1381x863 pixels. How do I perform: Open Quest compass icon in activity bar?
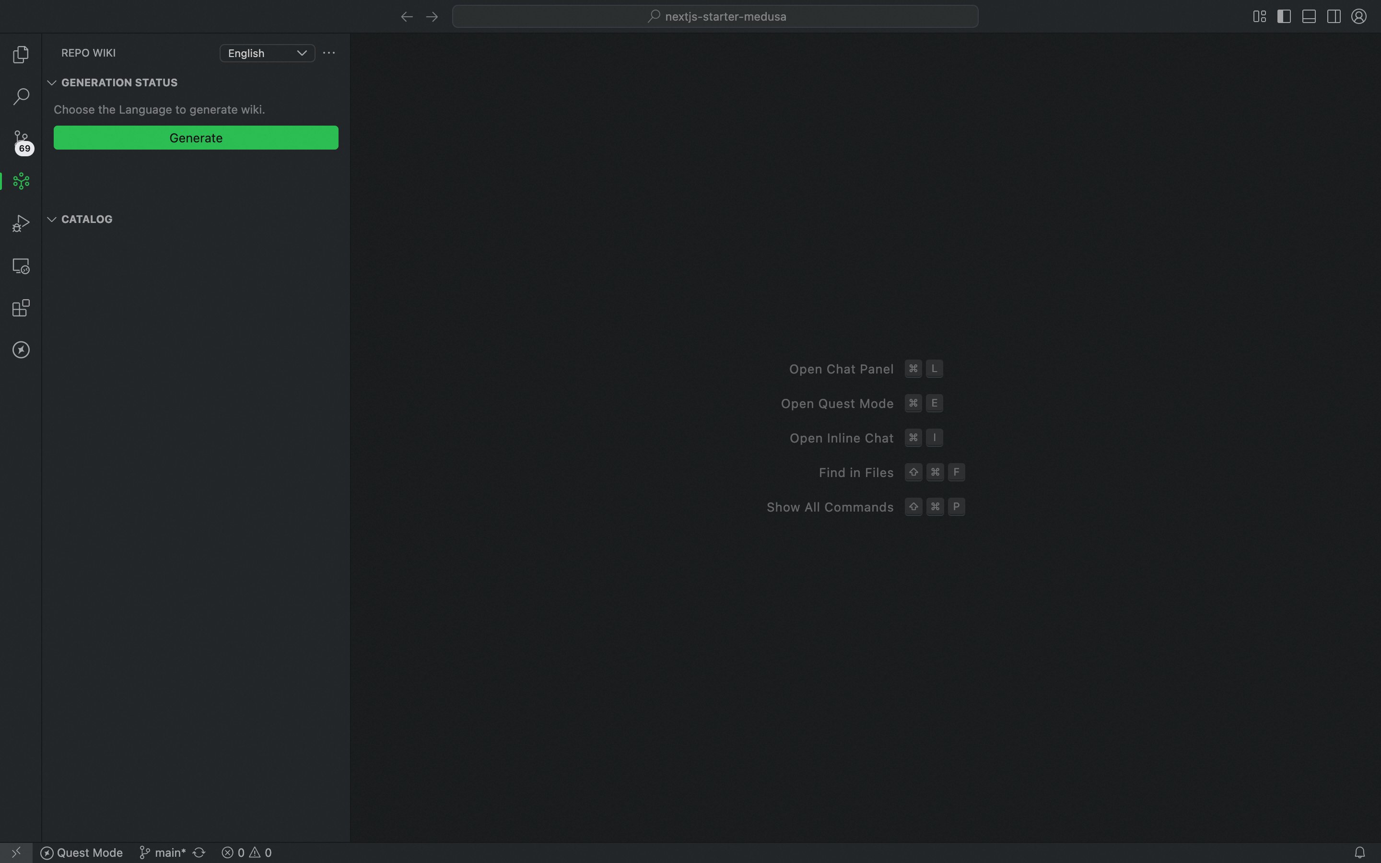[x=21, y=350]
